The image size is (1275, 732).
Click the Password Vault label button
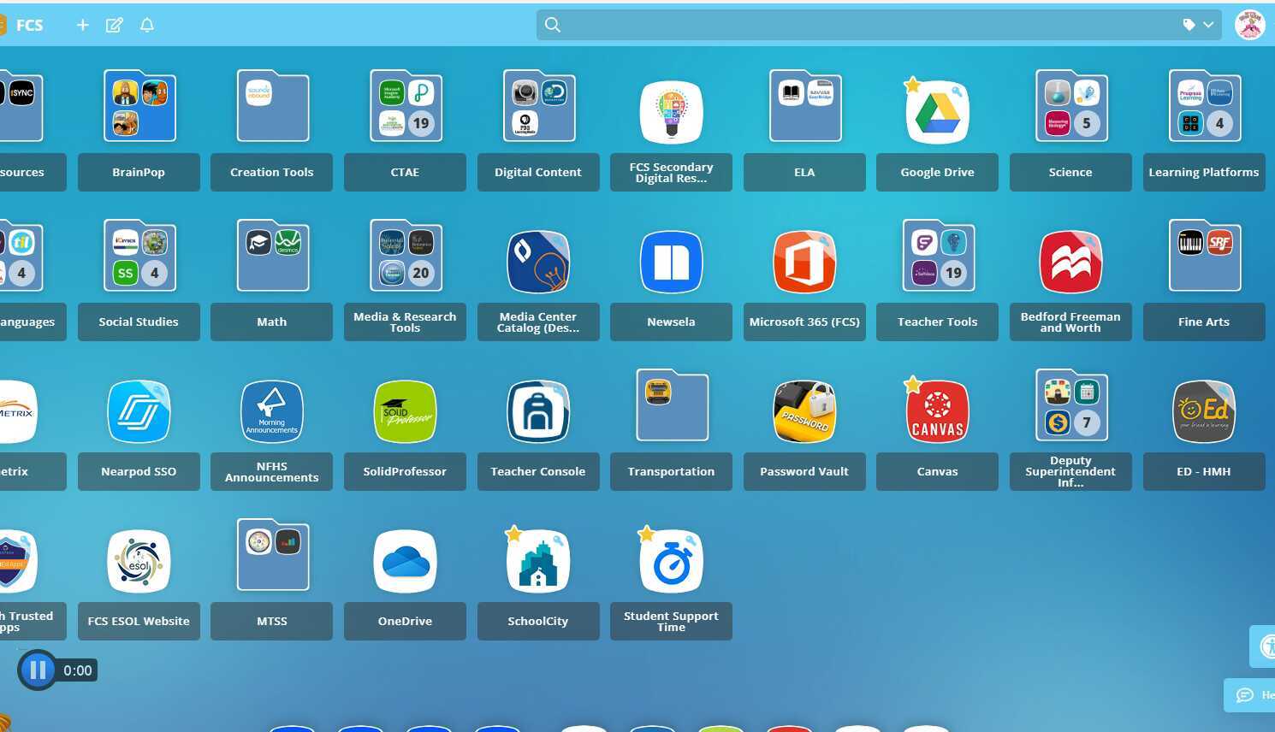click(x=804, y=472)
